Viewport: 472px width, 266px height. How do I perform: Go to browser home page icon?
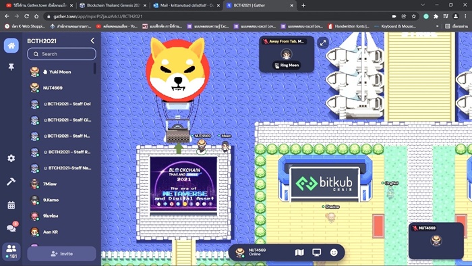[36, 16]
